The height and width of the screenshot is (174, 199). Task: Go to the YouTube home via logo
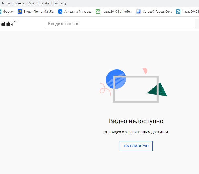tap(6, 24)
